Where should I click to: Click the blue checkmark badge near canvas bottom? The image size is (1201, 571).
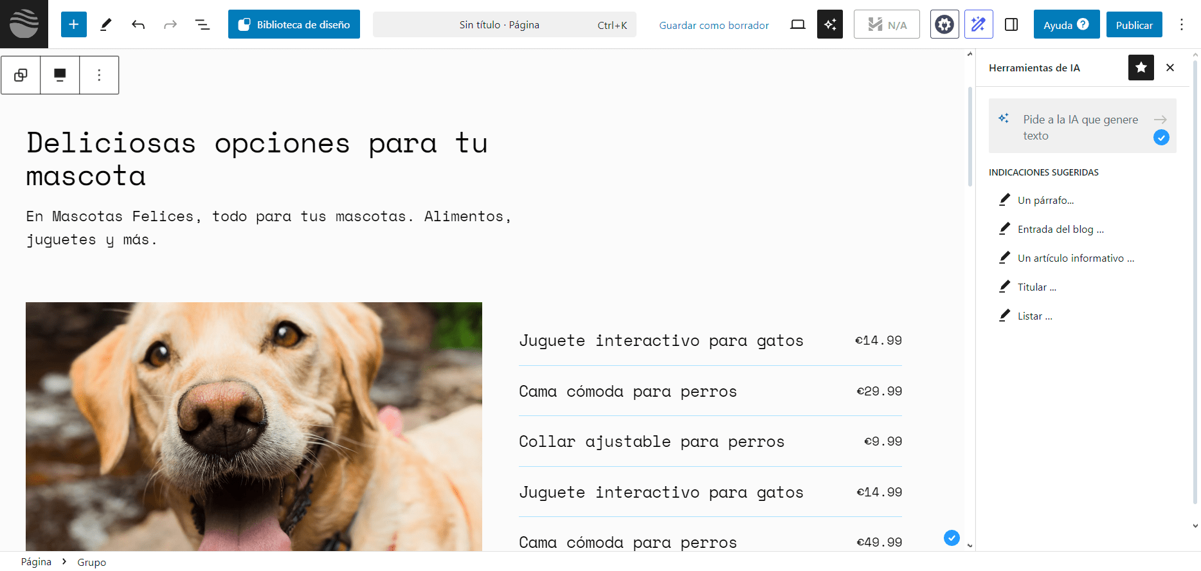952,538
